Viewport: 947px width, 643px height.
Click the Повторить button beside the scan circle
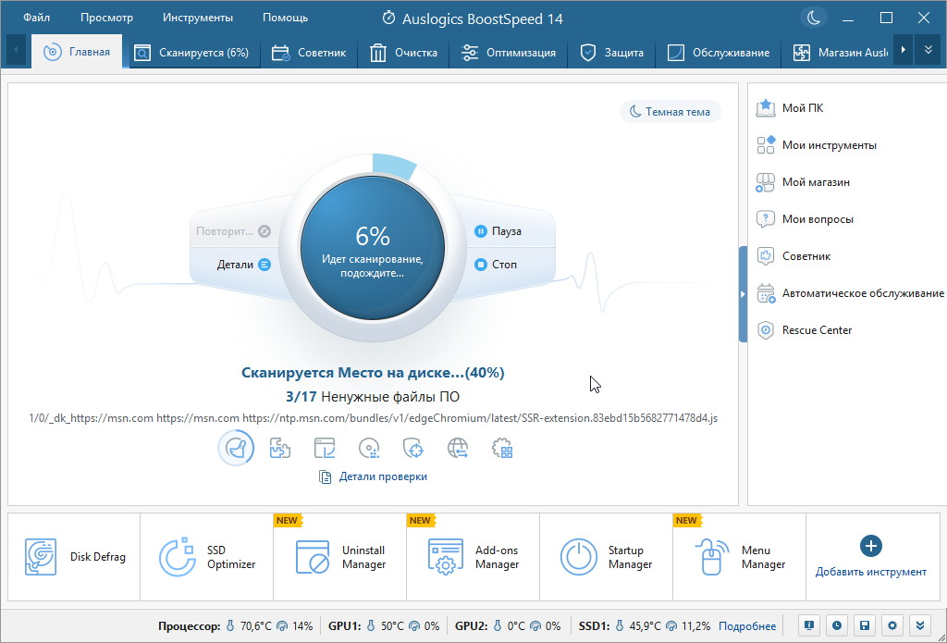[233, 231]
